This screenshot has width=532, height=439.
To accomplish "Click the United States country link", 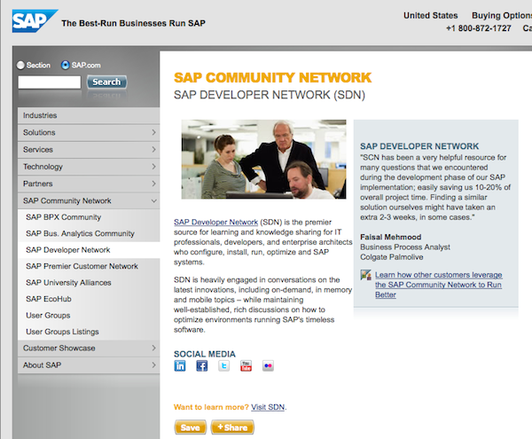I will (x=431, y=16).
